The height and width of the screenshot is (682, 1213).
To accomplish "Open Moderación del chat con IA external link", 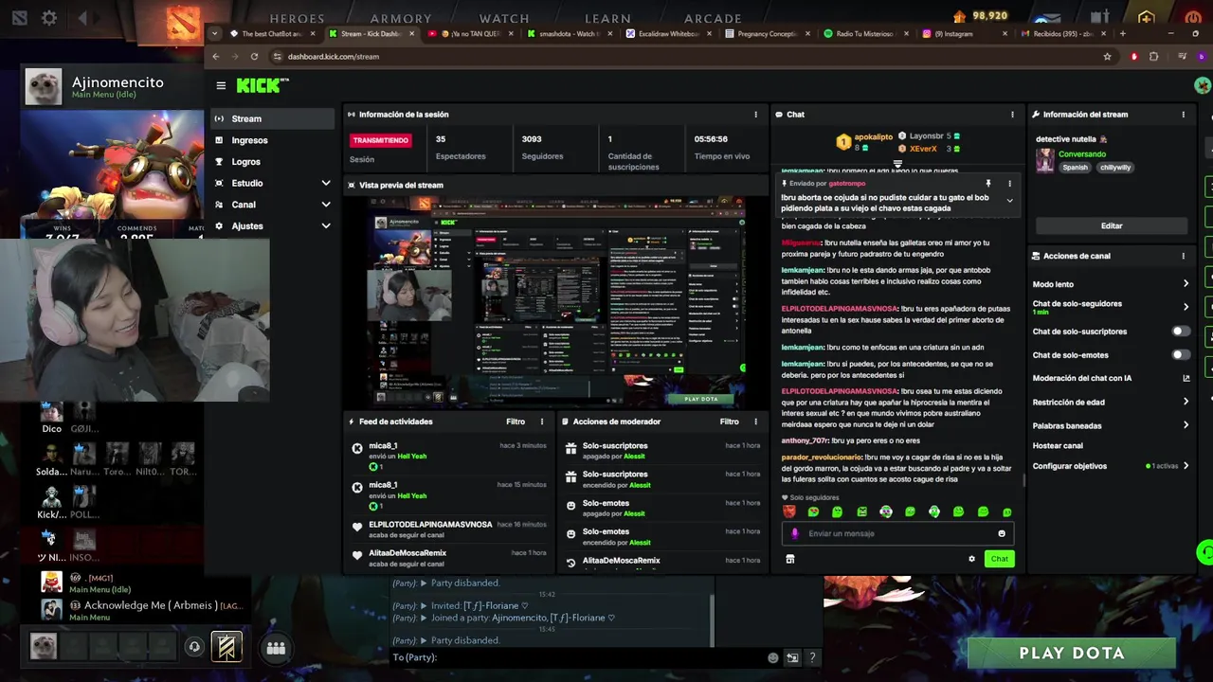I will tap(1186, 378).
